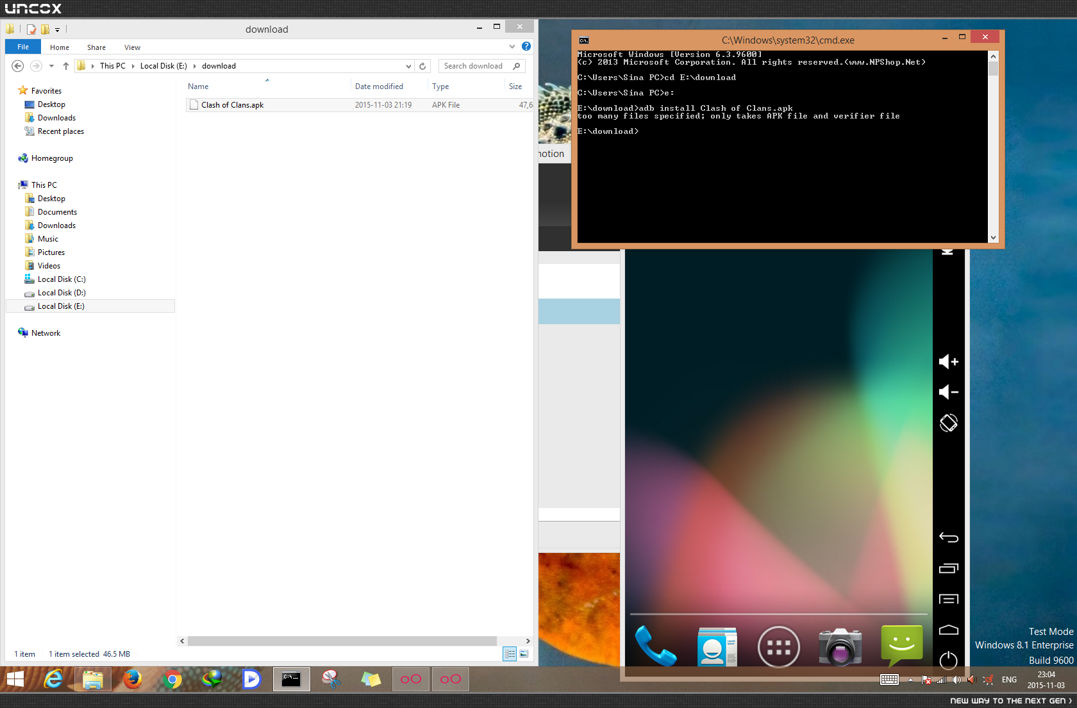Launch Firefox from the taskbar
Image resolution: width=1077 pixels, height=708 pixels.
(132, 679)
